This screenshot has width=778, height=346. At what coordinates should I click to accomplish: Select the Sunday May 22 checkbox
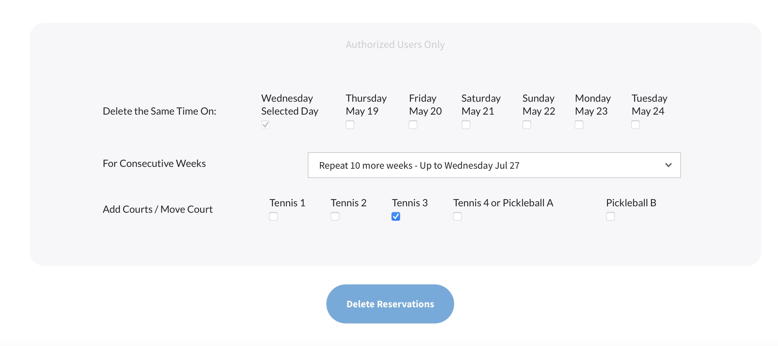point(527,125)
